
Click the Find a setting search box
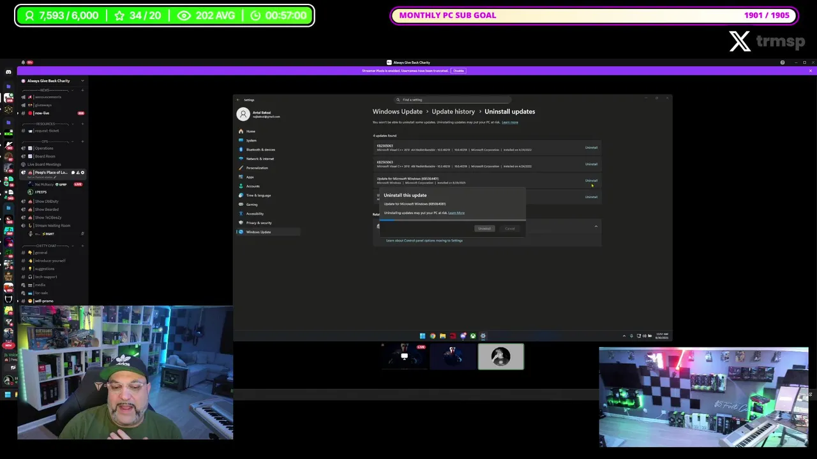(453, 99)
